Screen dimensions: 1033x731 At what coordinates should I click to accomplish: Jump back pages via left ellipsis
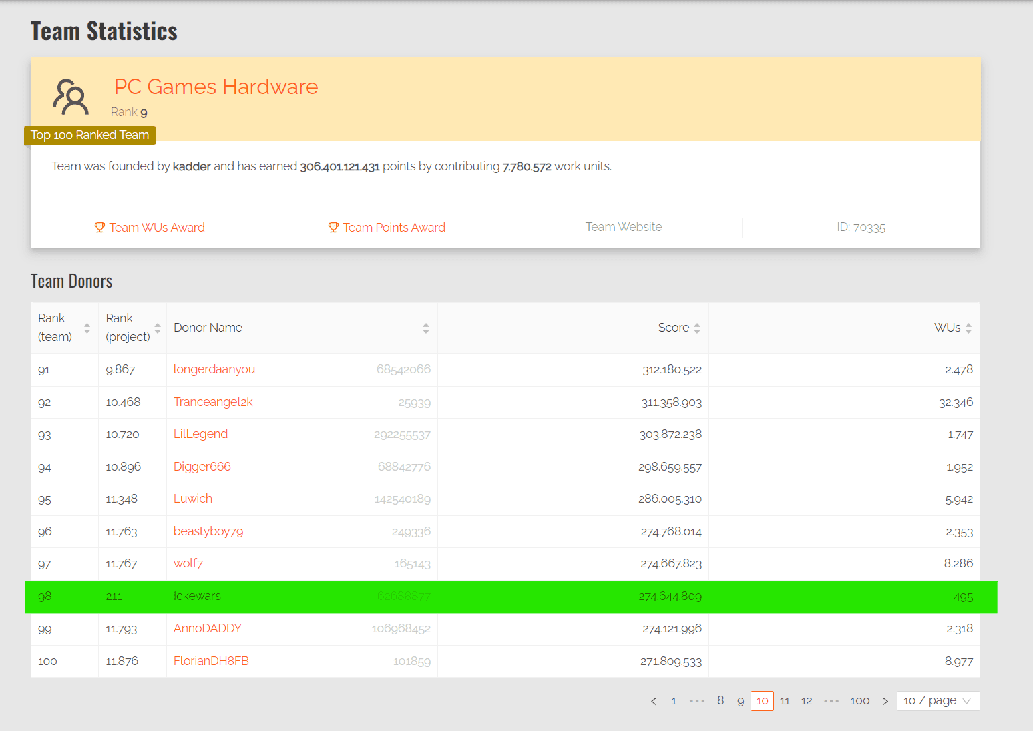click(697, 701)
